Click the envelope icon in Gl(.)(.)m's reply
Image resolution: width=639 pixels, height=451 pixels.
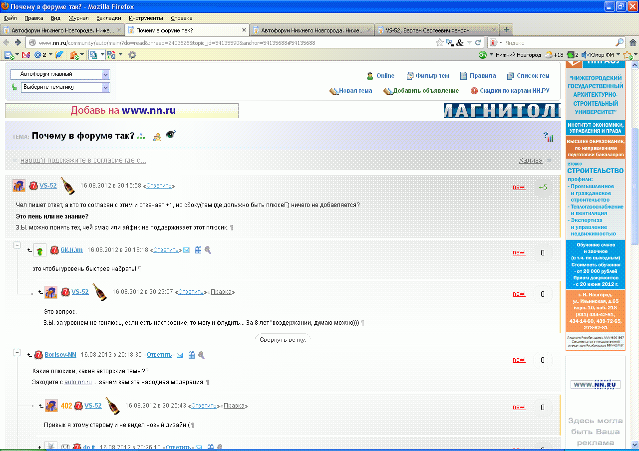pyautogui.click(x=186, y=250)
